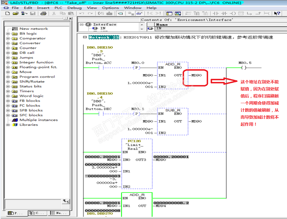Open the Debug menu
The image size is (287, 219).
[74, 8]
